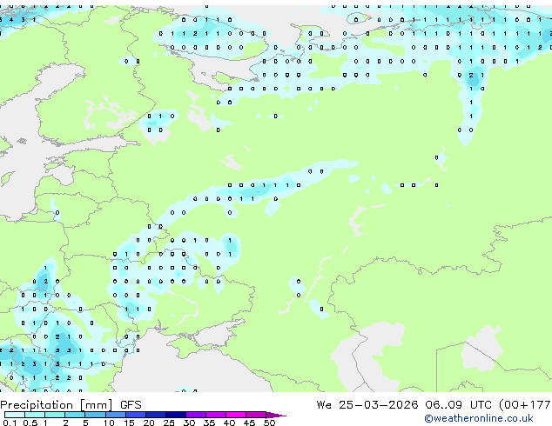Click the '45' legend scale label

pyautogui.click(x=249, y=423)
